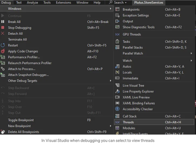196x143 pixels.
Task: Click the Show Diagnostic Tools icon
Action: point(117,27)
